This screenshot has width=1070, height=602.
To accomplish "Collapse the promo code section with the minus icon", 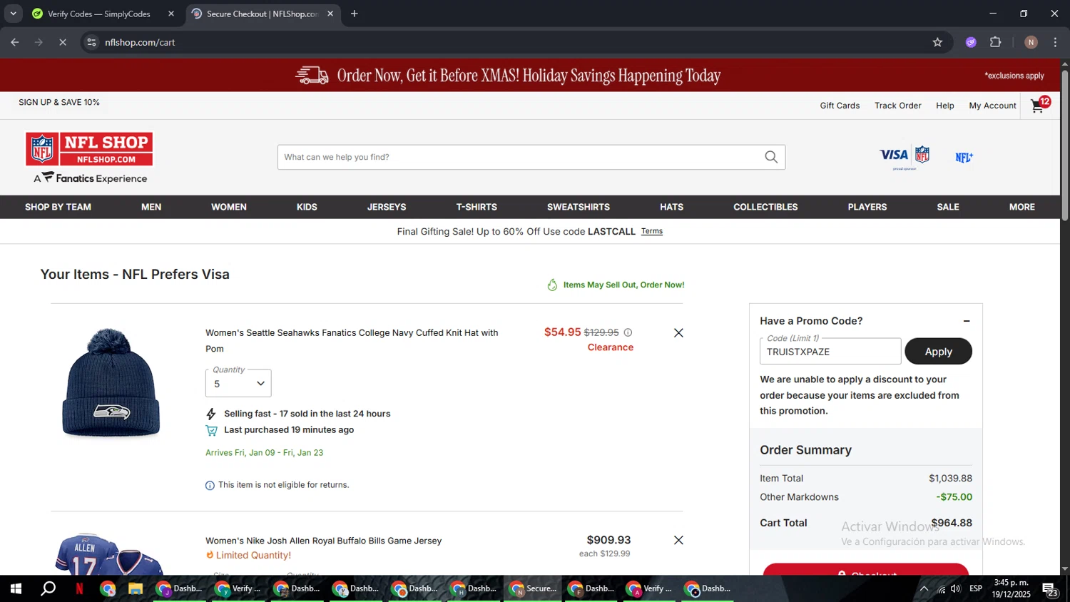I will 967,321.
